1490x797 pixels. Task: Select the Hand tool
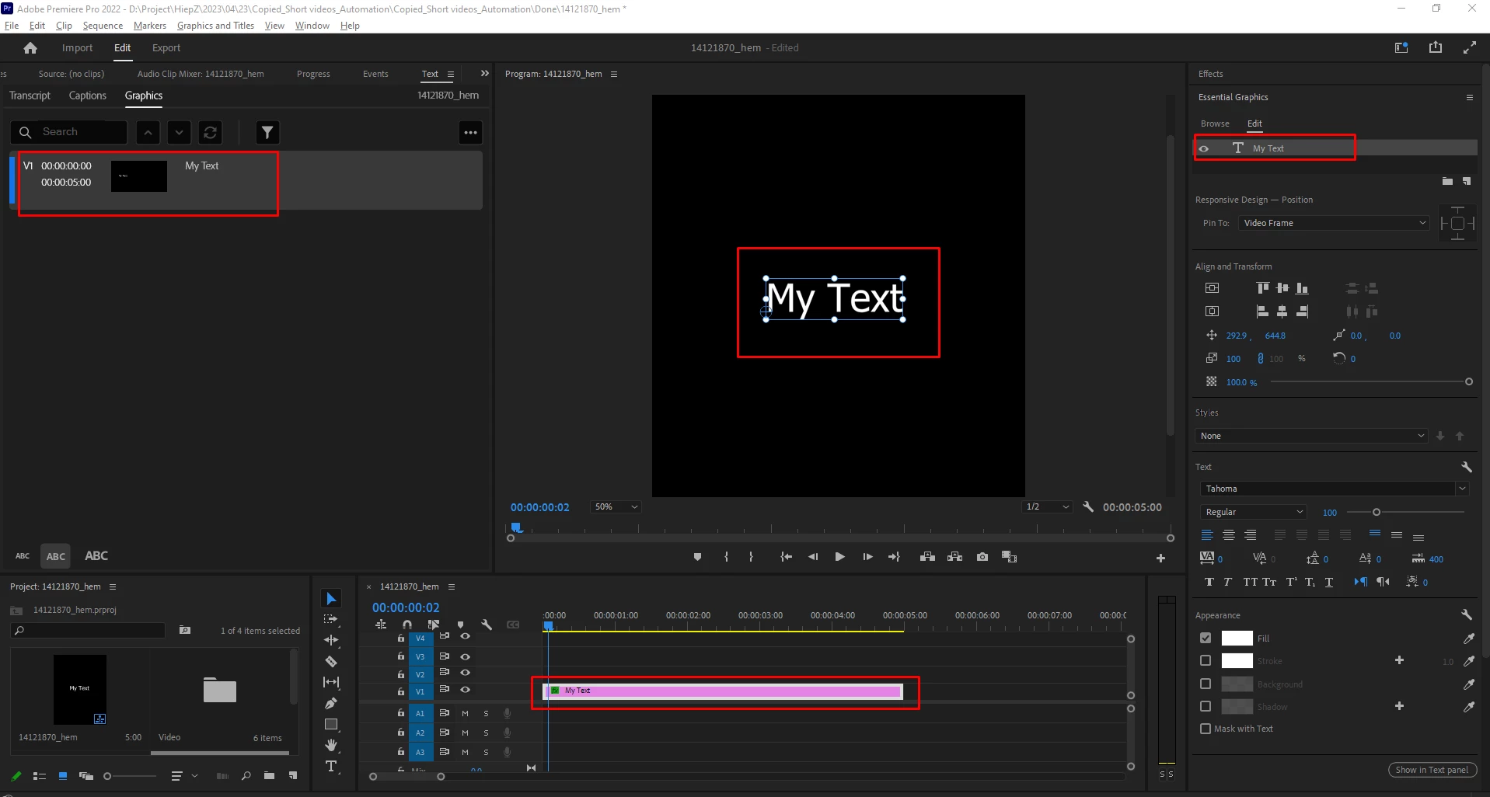click(x=331, y=745)
